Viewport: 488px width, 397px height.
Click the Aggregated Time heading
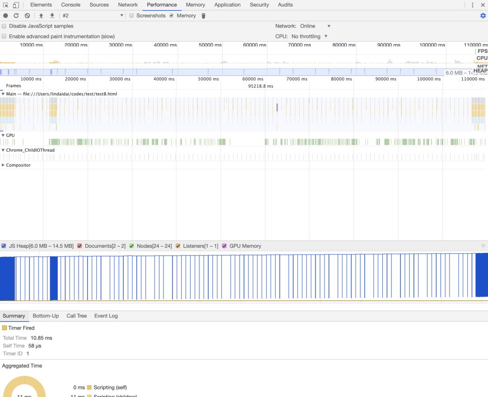pos(22,365)
